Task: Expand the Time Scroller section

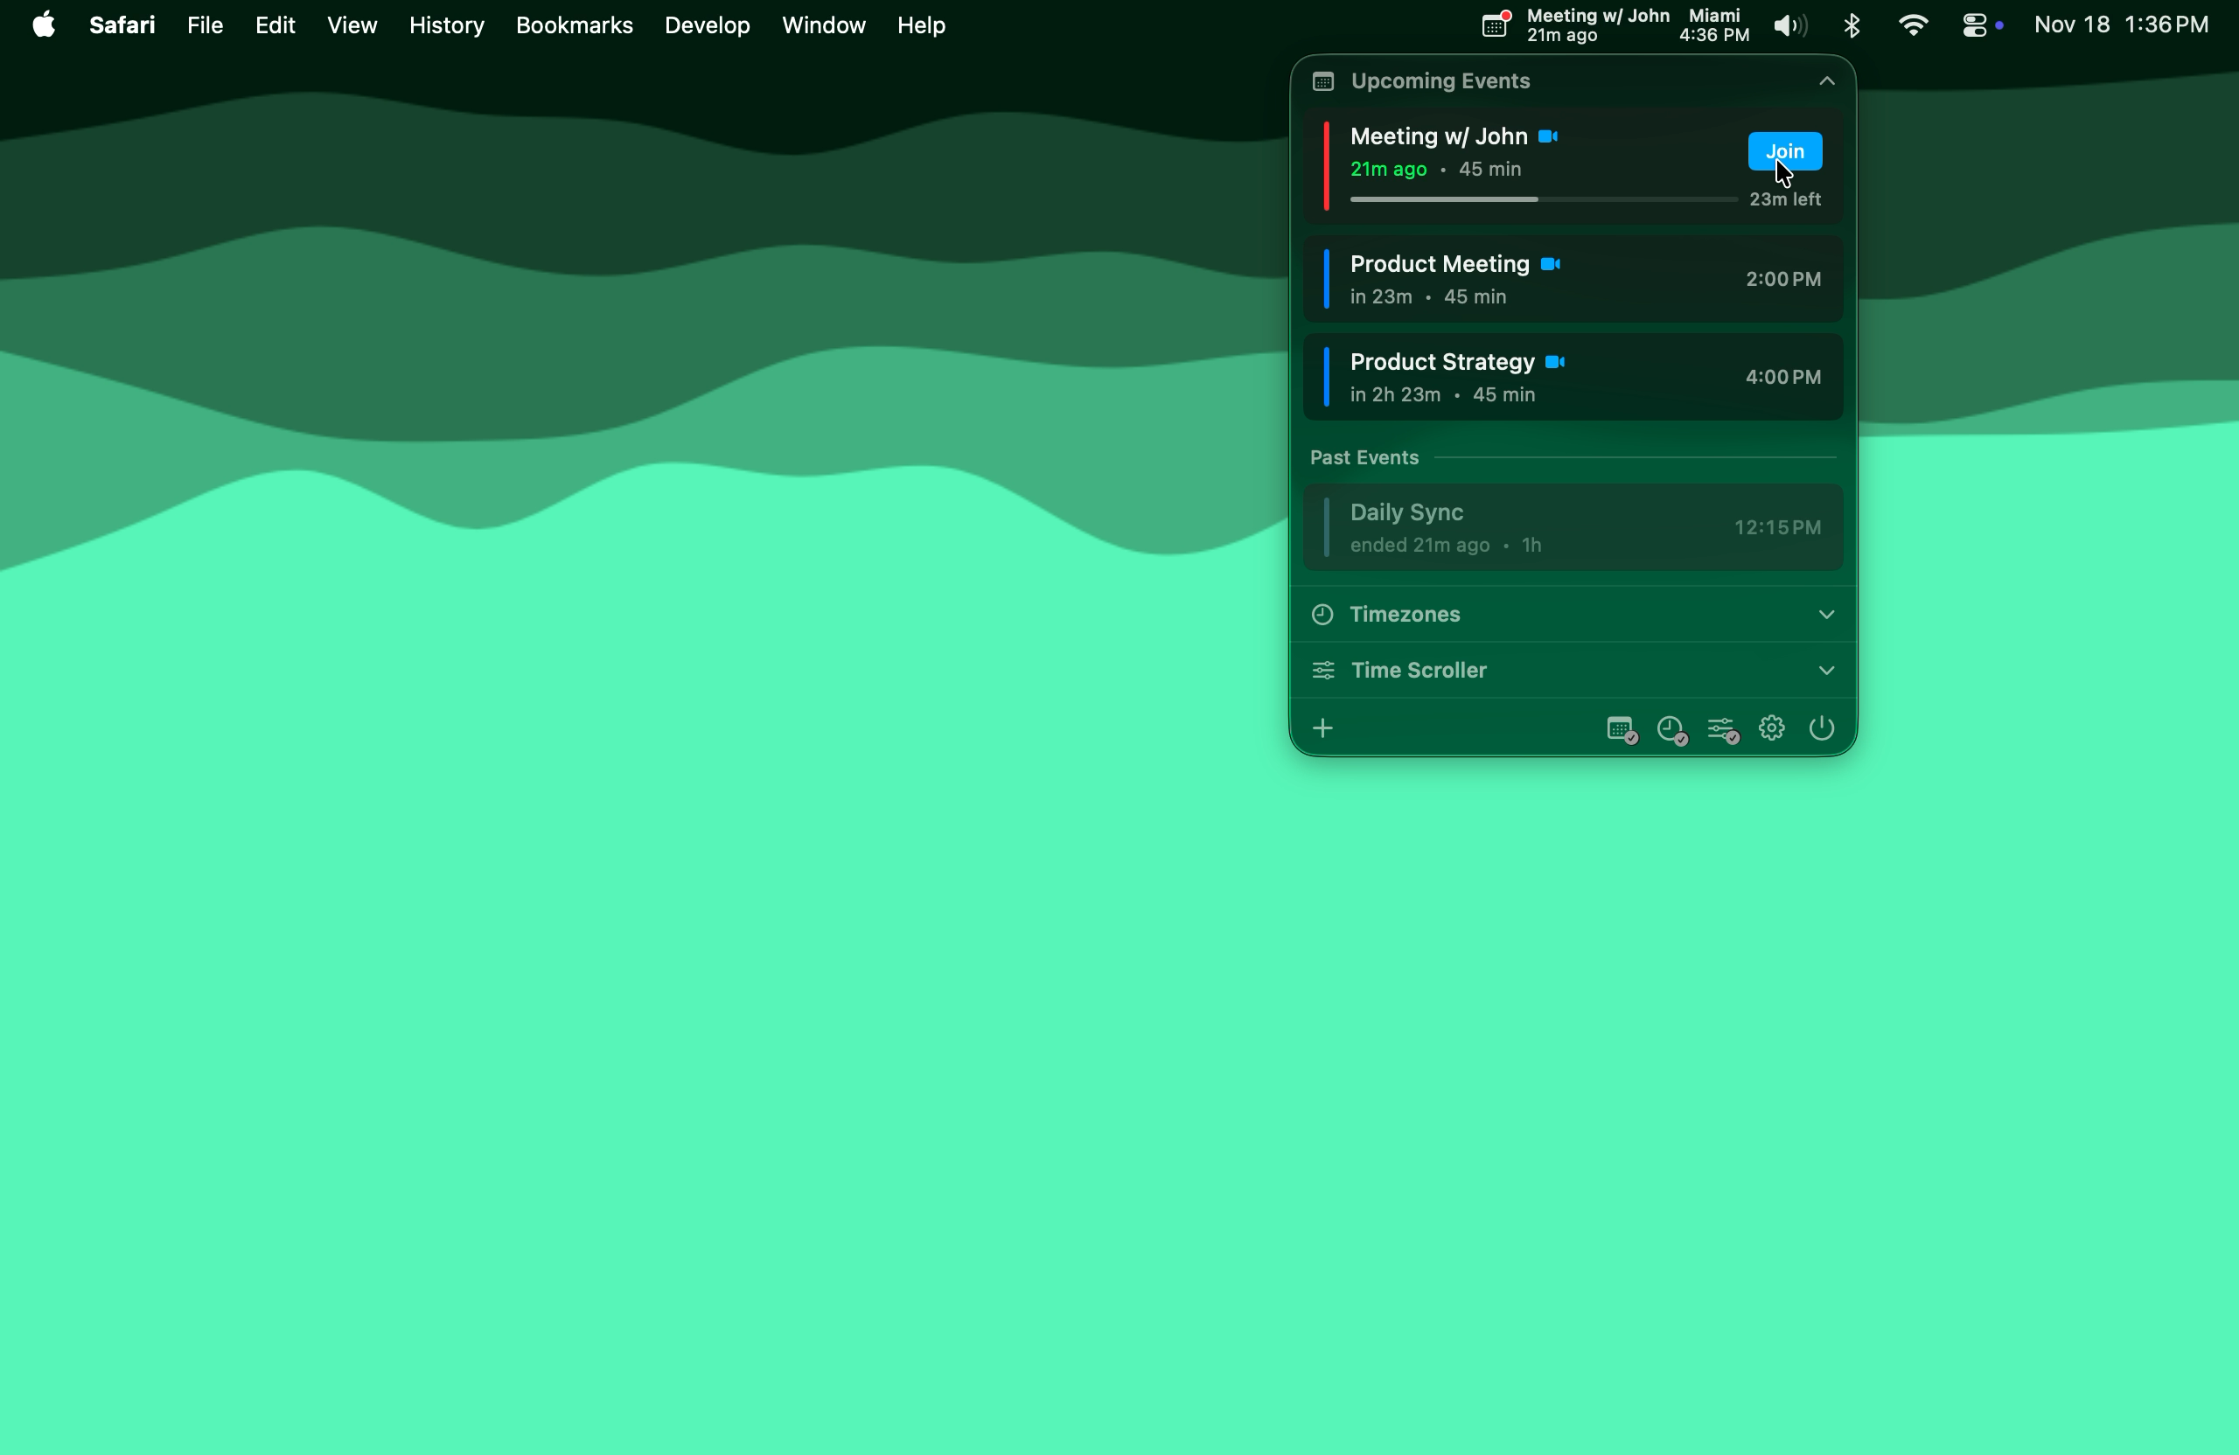Action: tap(1826, 671)
